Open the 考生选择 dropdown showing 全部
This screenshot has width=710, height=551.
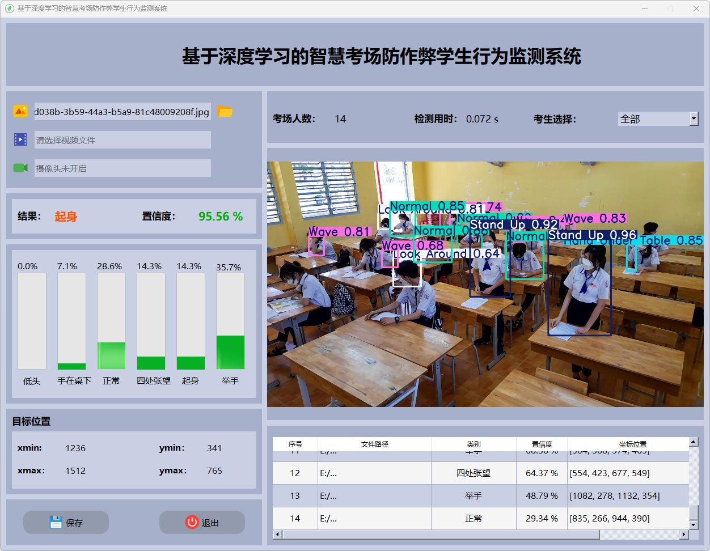(653, 118)
